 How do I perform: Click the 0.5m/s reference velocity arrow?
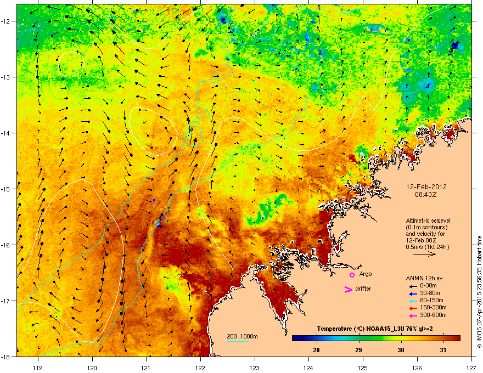424,254
